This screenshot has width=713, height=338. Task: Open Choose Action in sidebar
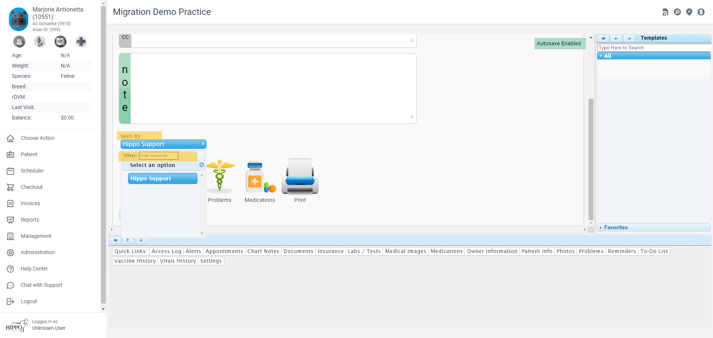coord(38,138)
